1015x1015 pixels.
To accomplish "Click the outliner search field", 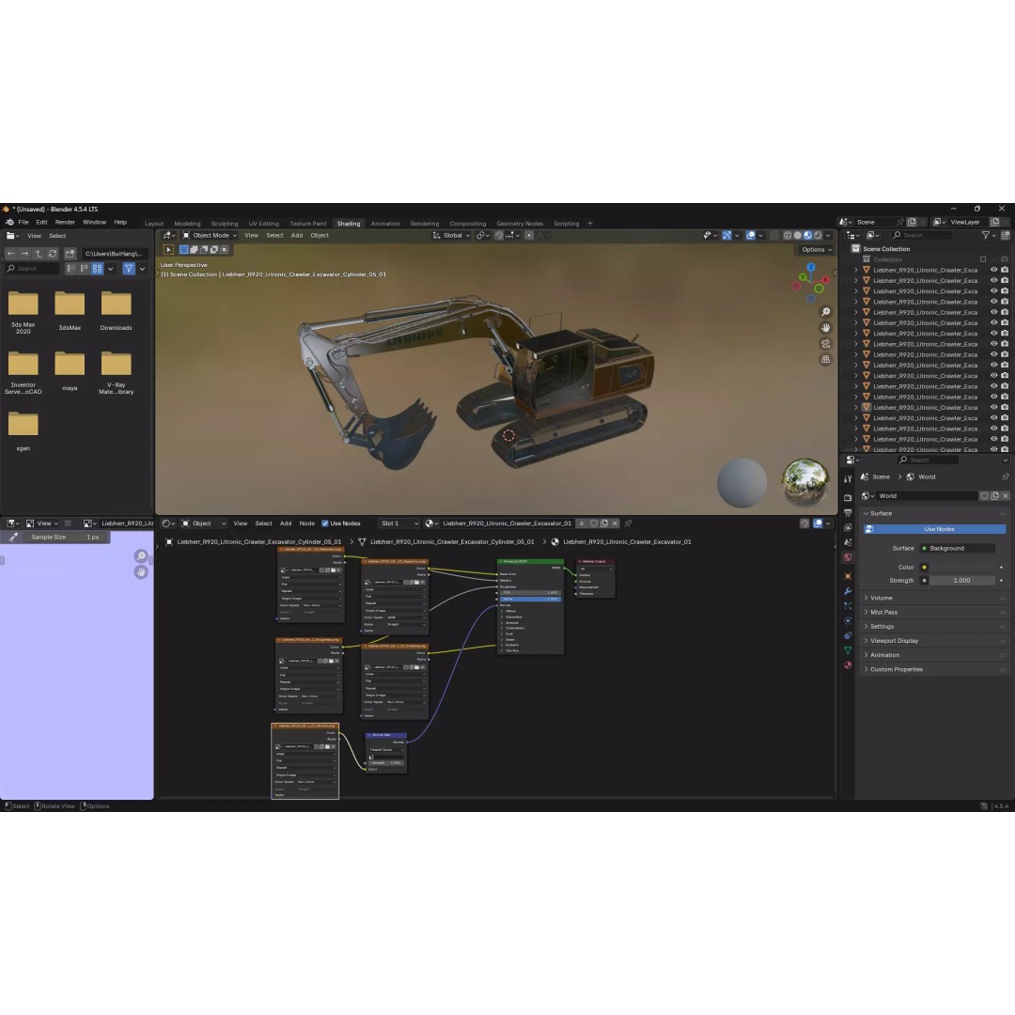I will point(921,236).
